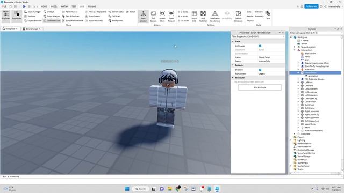
Task: Open Script Recovery
Action: (94, 20)
